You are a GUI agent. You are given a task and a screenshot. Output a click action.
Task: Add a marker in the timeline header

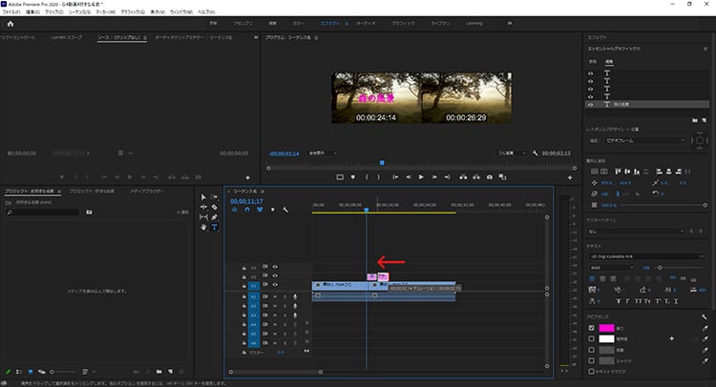(273, 210)
